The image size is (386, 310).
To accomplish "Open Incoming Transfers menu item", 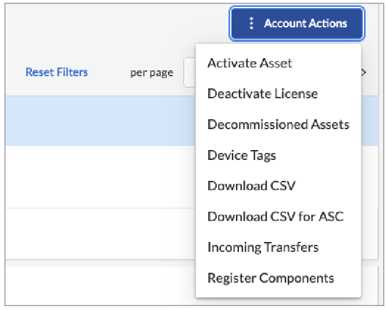I will point(263,247).
